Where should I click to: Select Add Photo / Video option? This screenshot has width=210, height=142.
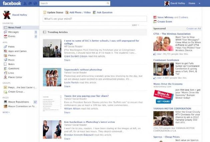tap(78, 12)
